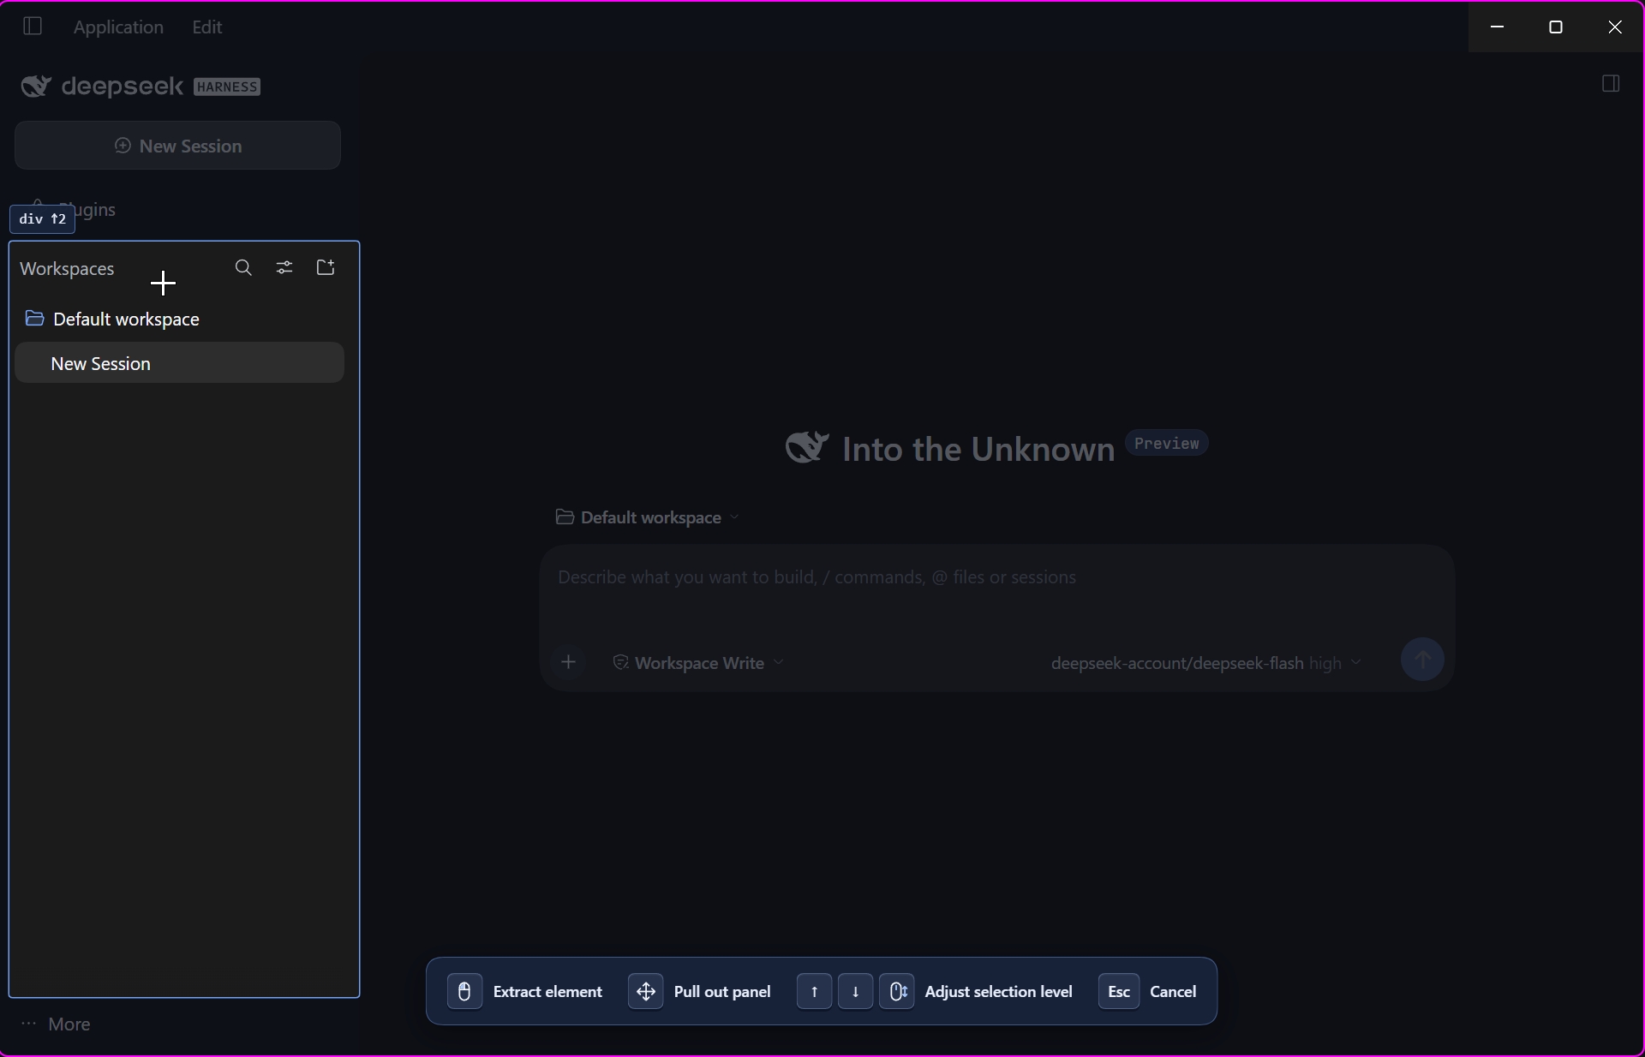The width and height of the screenshot is (1645, 1057).
Task: Click the Extract element mouse icon
Action: (x=464, y=991)
